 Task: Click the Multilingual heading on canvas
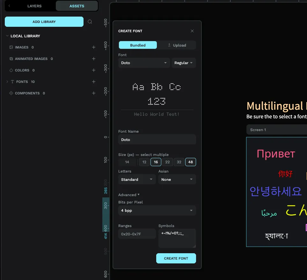tap(276, 106)
